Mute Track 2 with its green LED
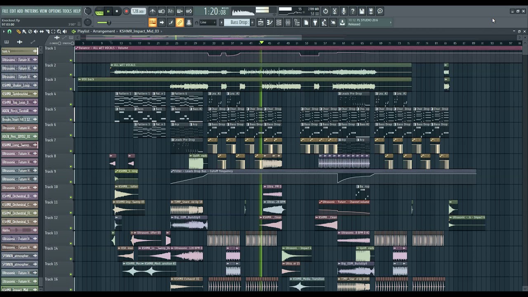The image size is (528, 297). pyautogui.click(x=71, y=75)
